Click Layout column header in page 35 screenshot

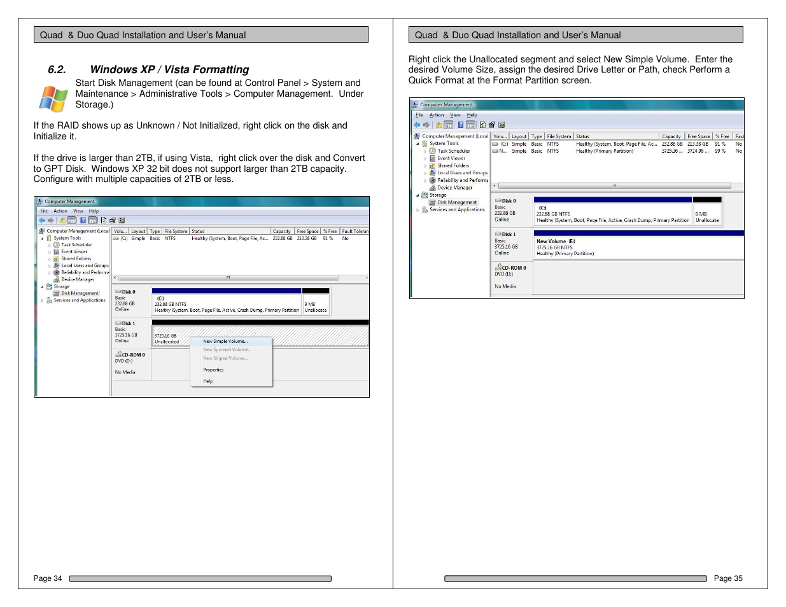point(519,136)
